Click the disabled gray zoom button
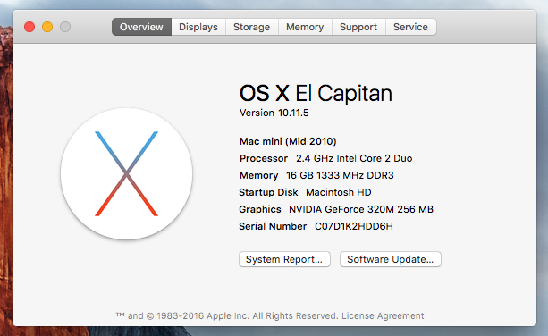The width and height of the screenshot is (548, 336). pos(65,27)
